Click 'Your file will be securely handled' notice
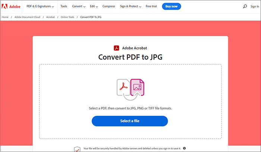Screen dimensions: 261x152 pyautogui.click(x=132, y=148)
